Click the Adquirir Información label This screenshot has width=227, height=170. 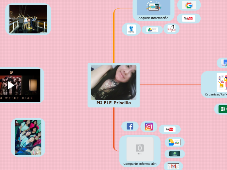coord(154,18)
